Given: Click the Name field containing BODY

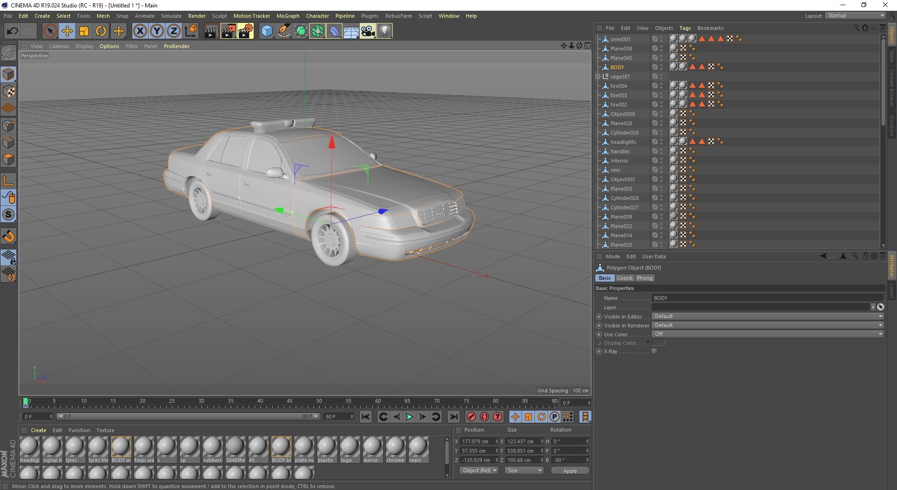Looking at the screenshot, I should pos(768,298).
